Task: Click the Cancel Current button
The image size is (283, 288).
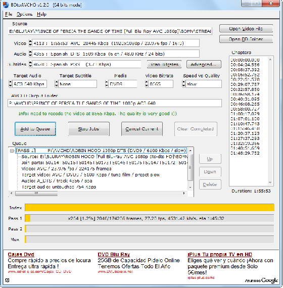Action: pyautogui.click(x=142, y=129)
